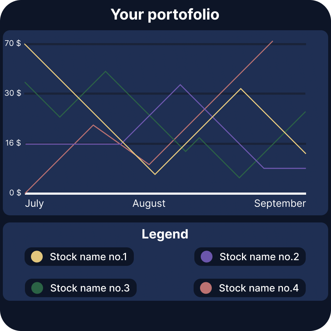
Task: Click the Legend heading
Action: (165, 234)
